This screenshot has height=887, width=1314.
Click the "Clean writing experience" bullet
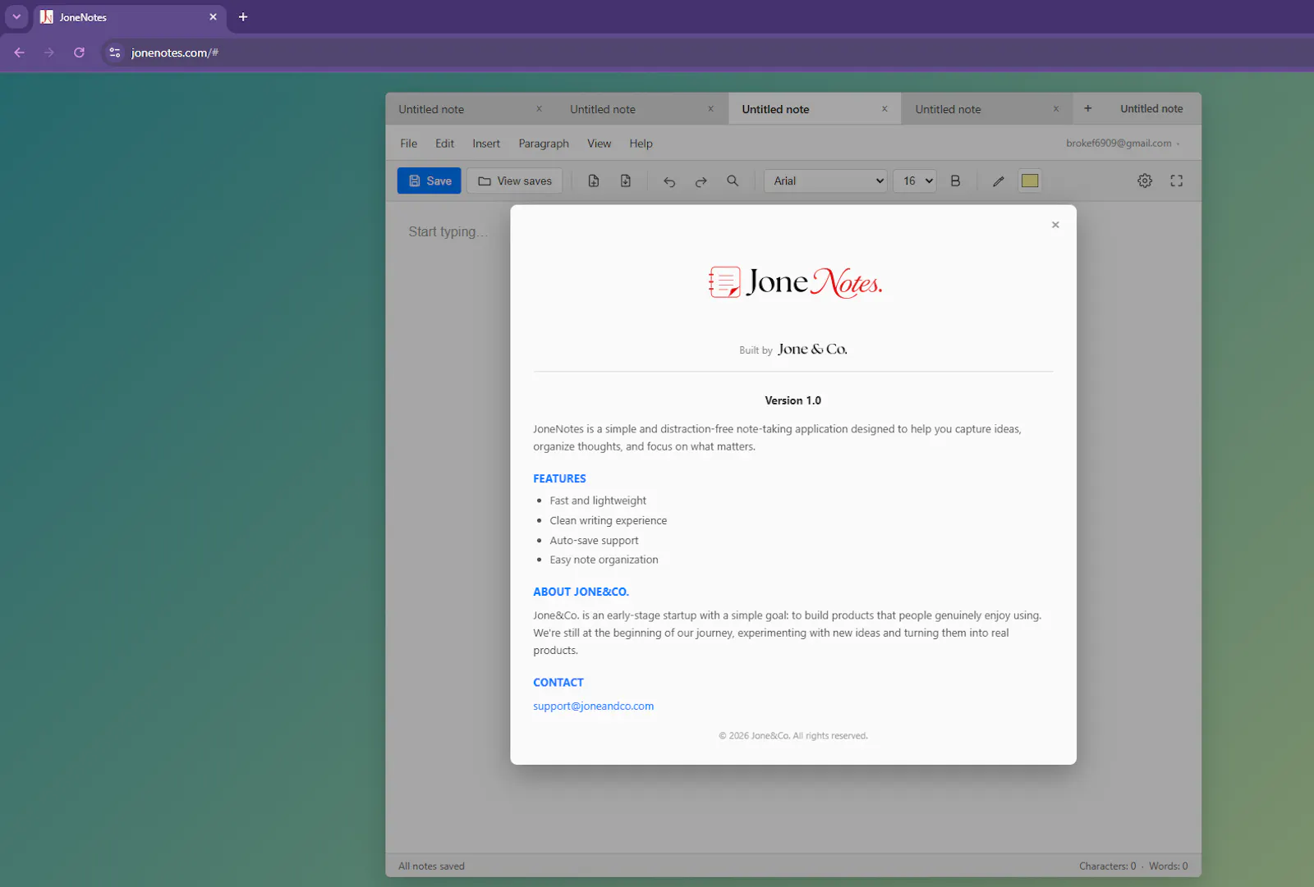(609, 520)
